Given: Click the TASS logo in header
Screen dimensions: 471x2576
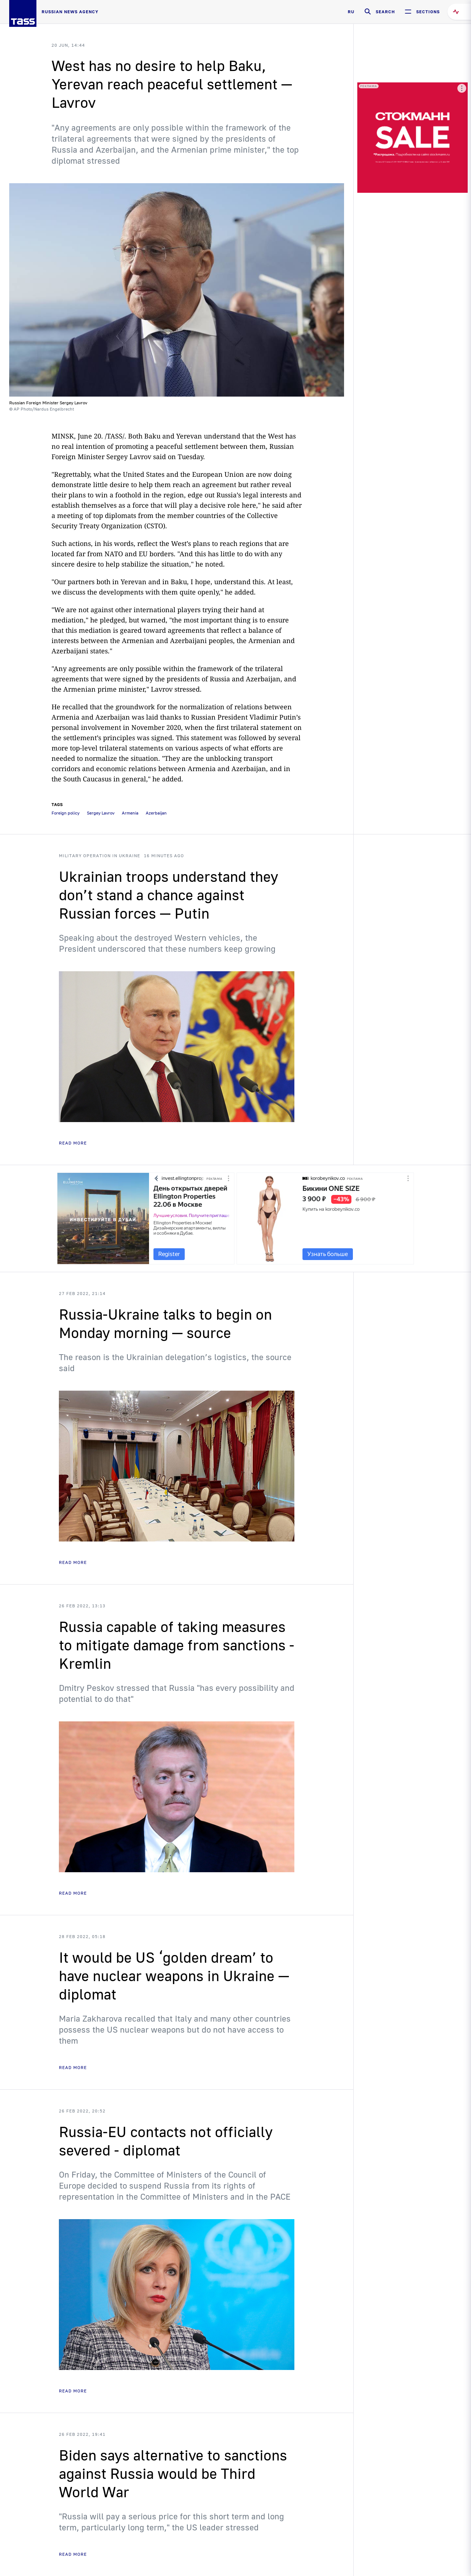Looking at the screenshot, I should (22, 13).
